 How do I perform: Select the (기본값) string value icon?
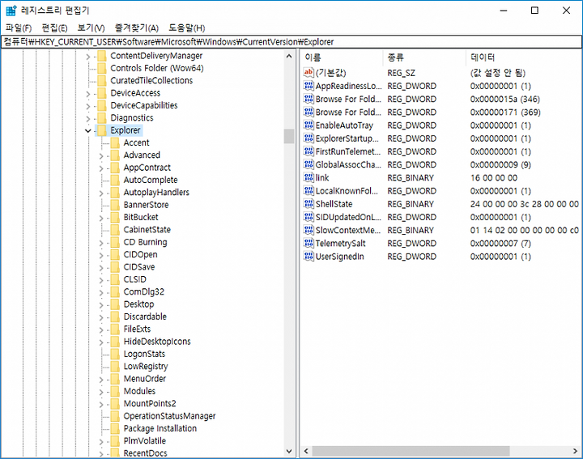pyautogui.click(x=309, y=73)
